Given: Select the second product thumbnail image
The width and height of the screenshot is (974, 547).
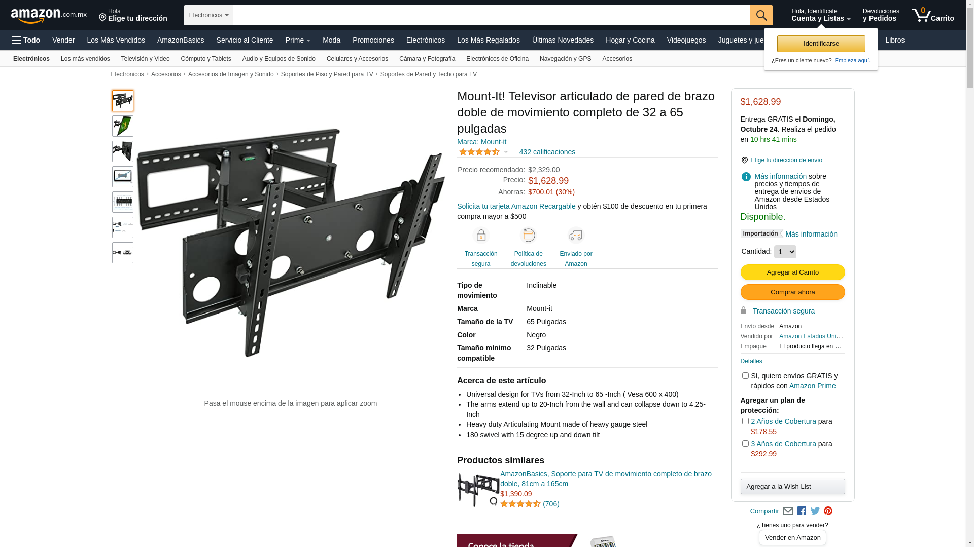Looking at the screenshot, I should point(123,126).
